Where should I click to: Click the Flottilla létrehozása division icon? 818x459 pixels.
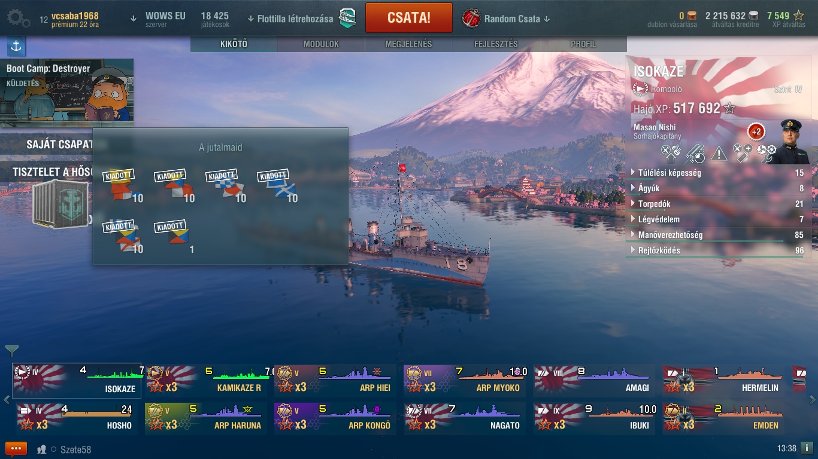[348, 19]
